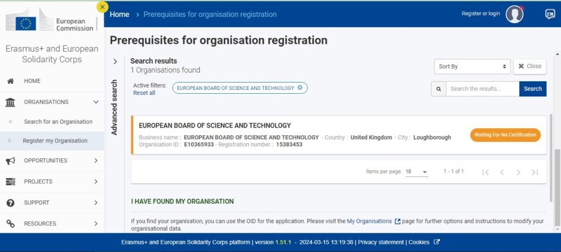The image size is (561, 252).
Task: Expand the Opportunities menu chevron
Action: tap(96, 161)
